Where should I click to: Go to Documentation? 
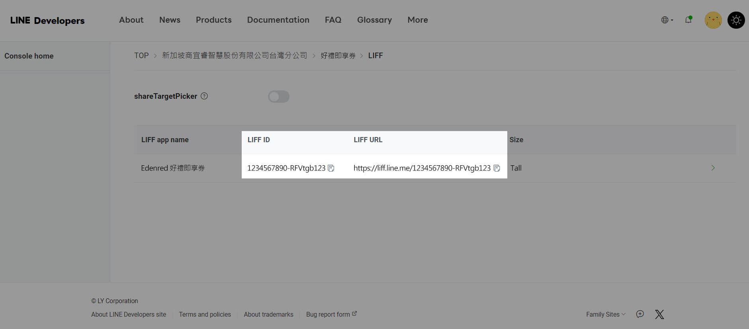278,20
